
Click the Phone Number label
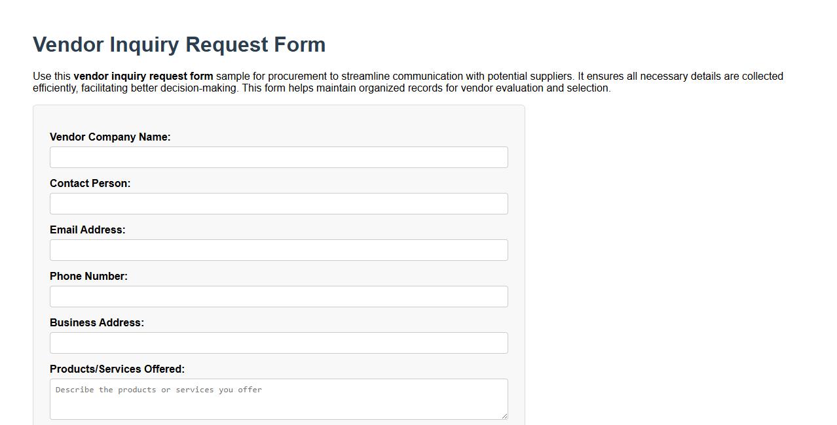pyautogui.click(x=88, y=276)
